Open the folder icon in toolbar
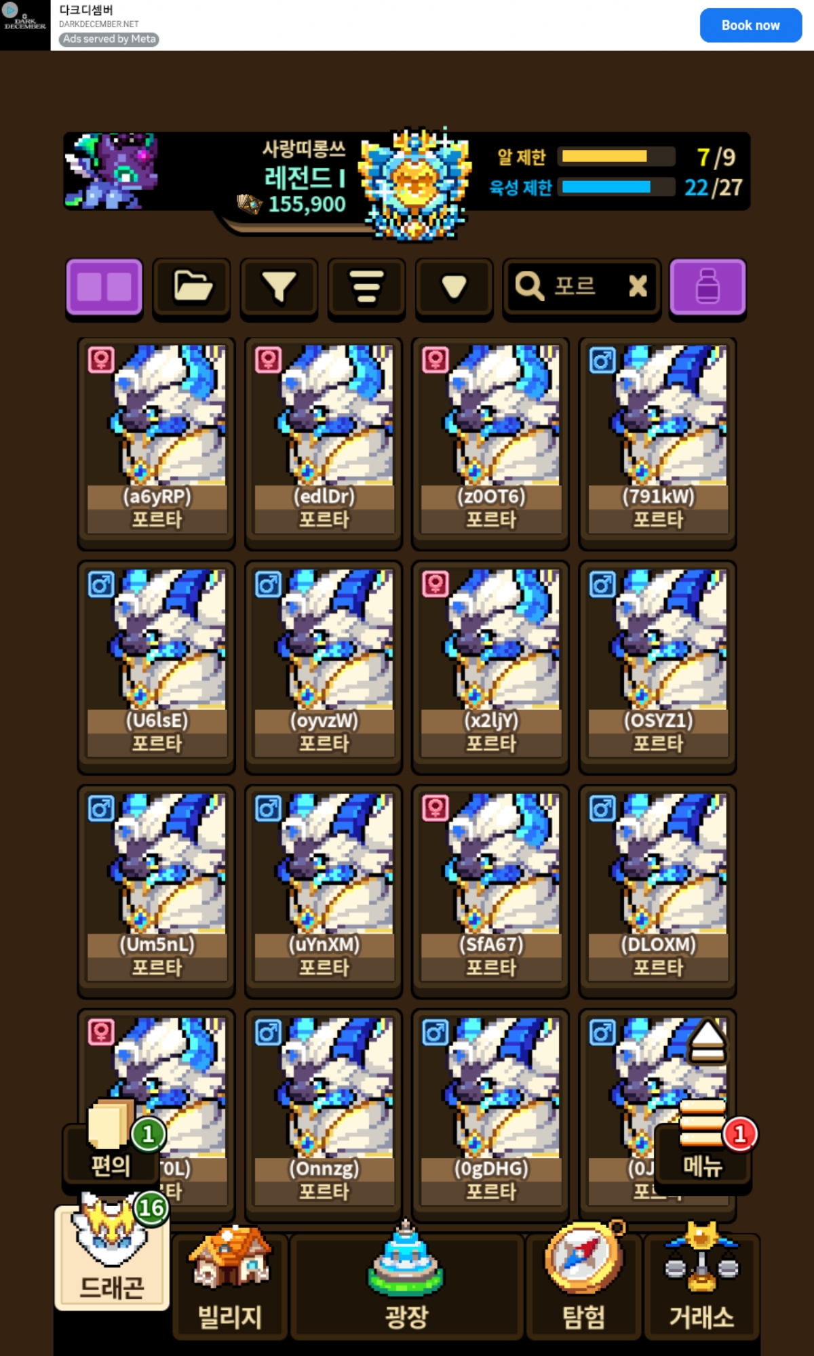The width and height of the screenshot is (814, 1356). tap(192, 287)
